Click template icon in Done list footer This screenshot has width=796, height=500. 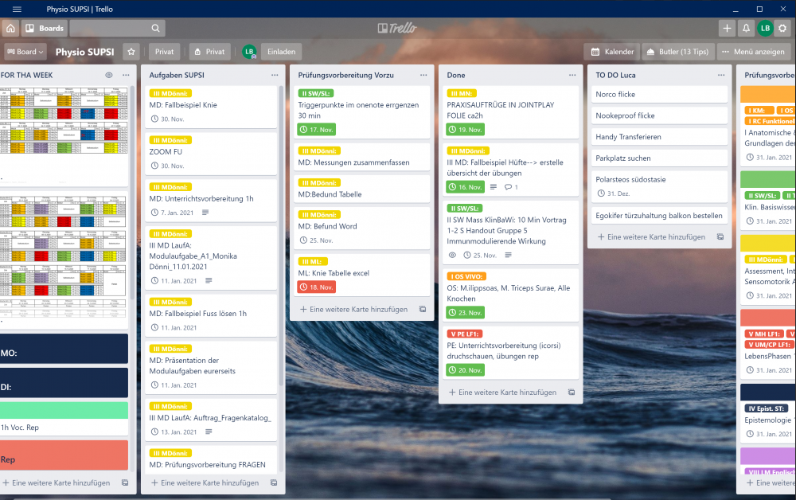(x=572, y=393)
